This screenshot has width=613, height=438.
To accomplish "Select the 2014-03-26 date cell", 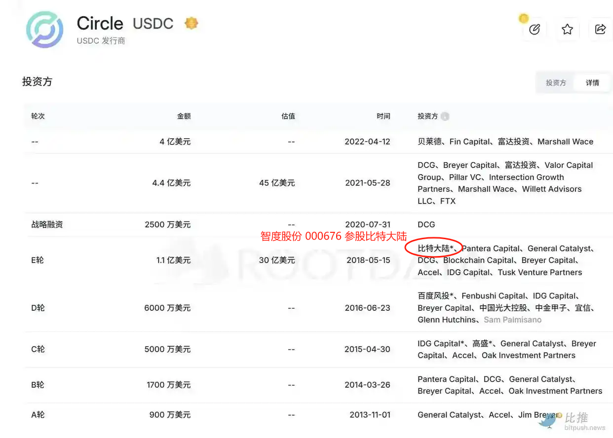I will tap(367, 385).
